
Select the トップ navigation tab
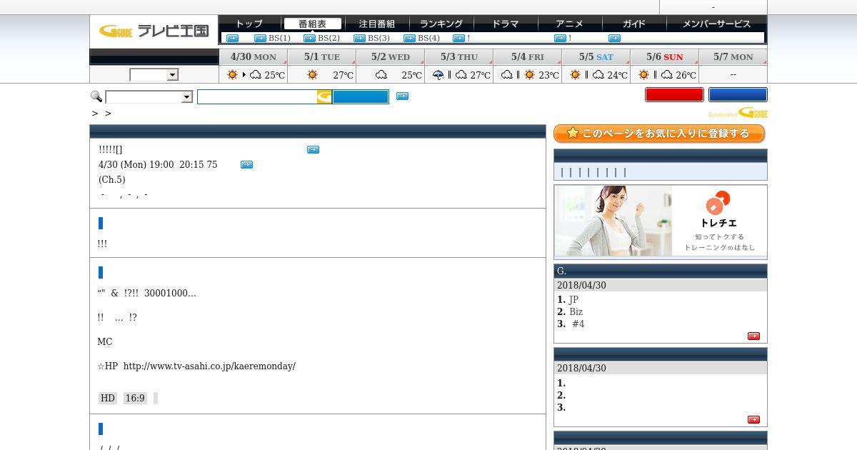tap(249, 24)
